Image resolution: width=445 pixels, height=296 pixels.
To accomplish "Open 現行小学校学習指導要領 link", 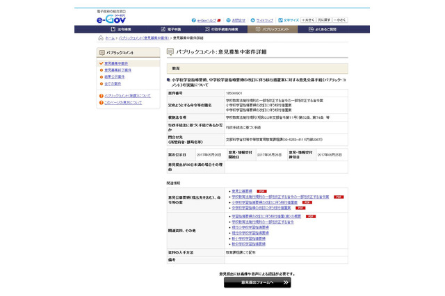I will pos(250,227).
